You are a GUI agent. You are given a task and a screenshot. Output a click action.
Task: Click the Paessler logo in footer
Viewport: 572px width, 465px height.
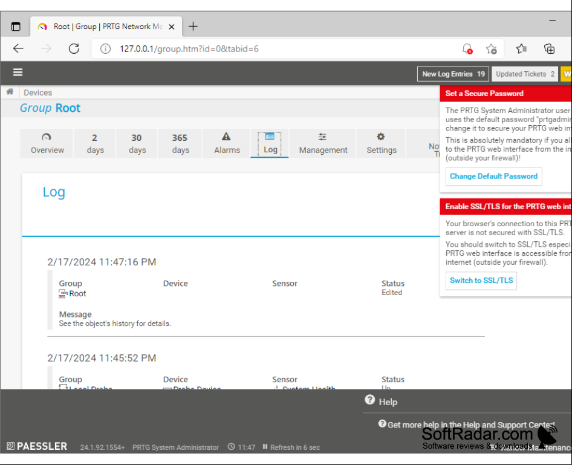[x=37, y=446]
